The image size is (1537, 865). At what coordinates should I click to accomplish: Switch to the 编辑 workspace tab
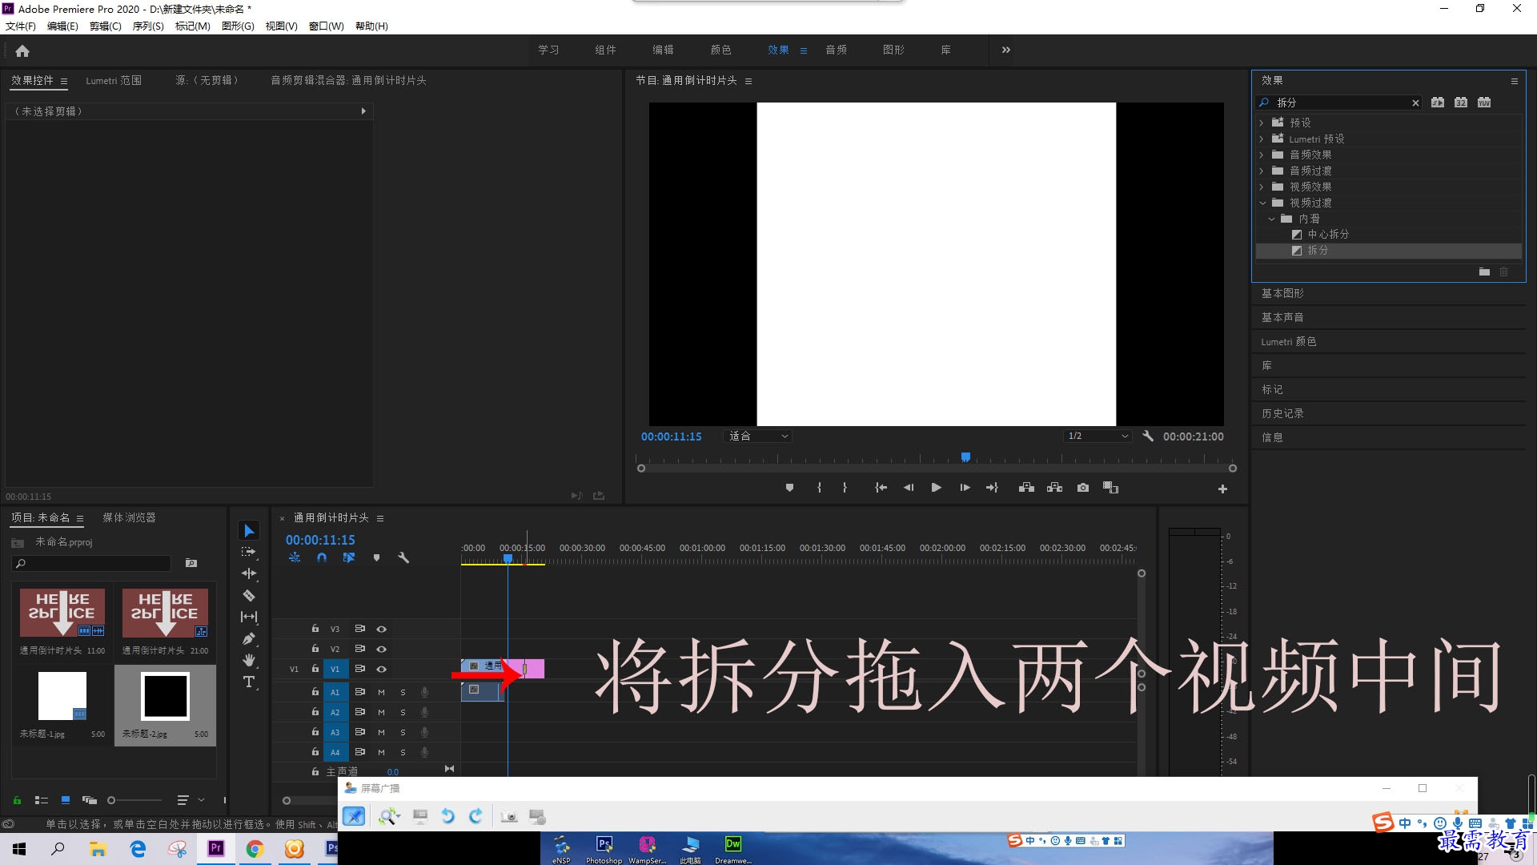[x=663, y=50]
